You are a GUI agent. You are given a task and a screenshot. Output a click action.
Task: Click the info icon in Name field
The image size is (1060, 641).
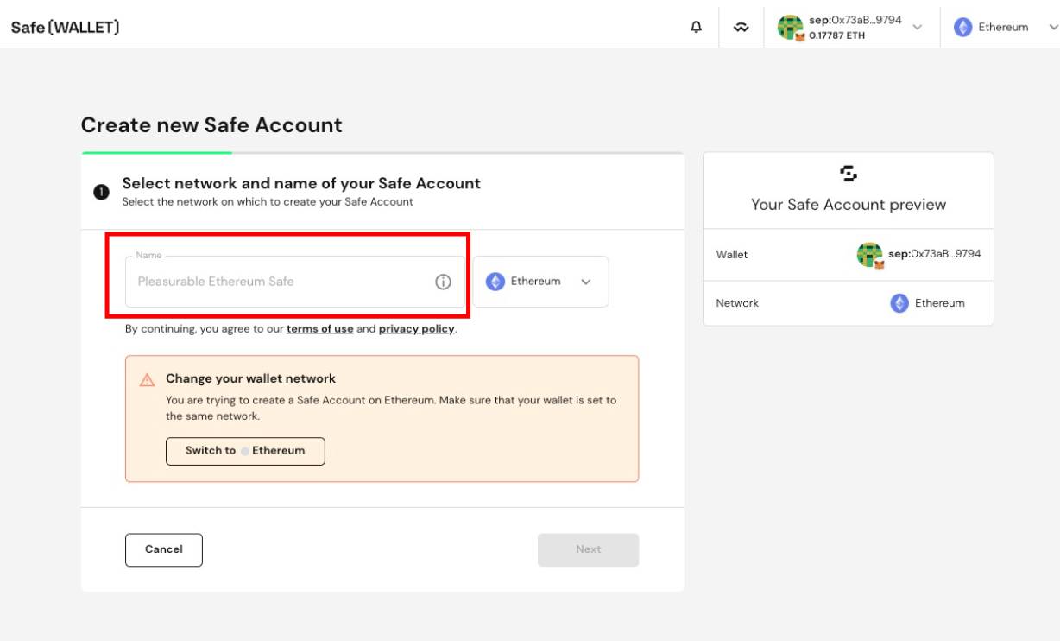point(443,282)
